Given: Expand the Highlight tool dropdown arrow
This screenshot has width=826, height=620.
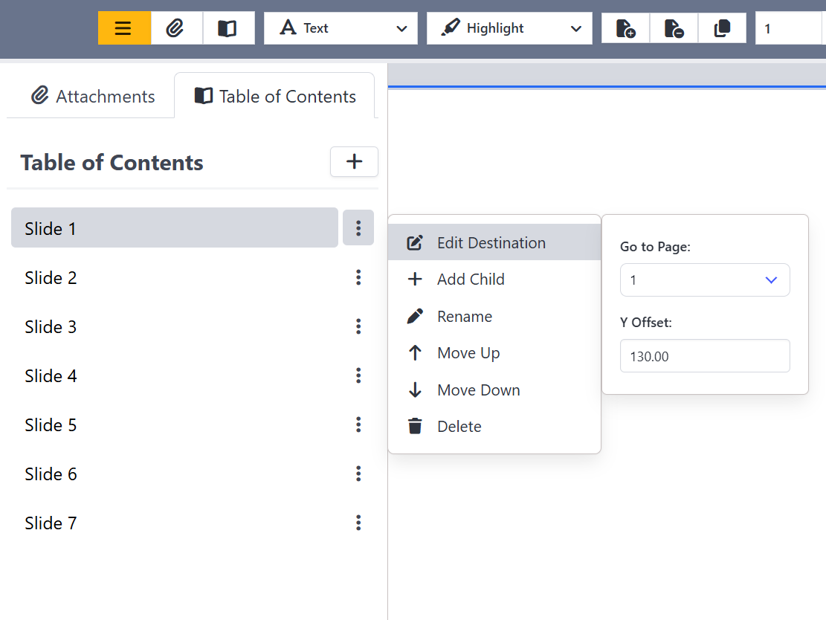Looking at the screenshot, I should coord(576,28).
